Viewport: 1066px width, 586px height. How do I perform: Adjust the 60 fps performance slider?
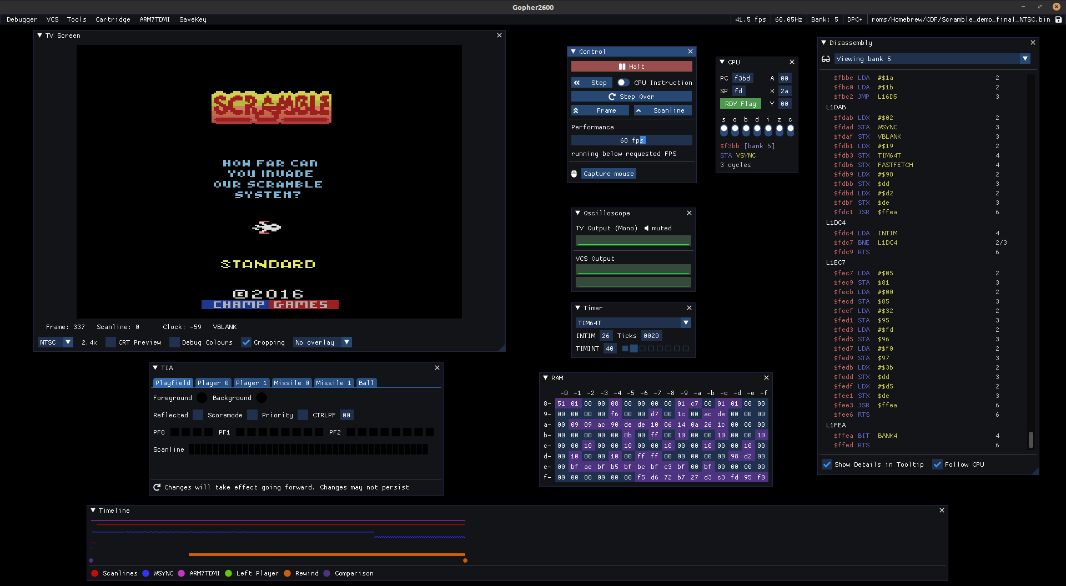coord(631,140)
